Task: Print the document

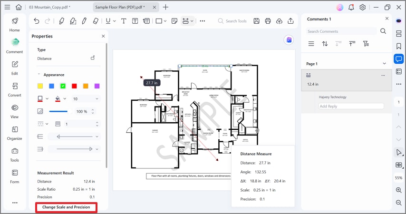Action: click(268, 21)
